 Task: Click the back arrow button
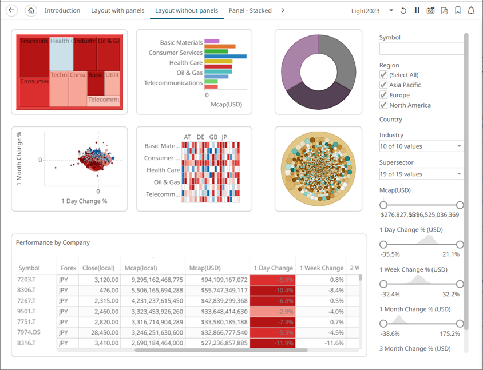(x=12, y=10)
